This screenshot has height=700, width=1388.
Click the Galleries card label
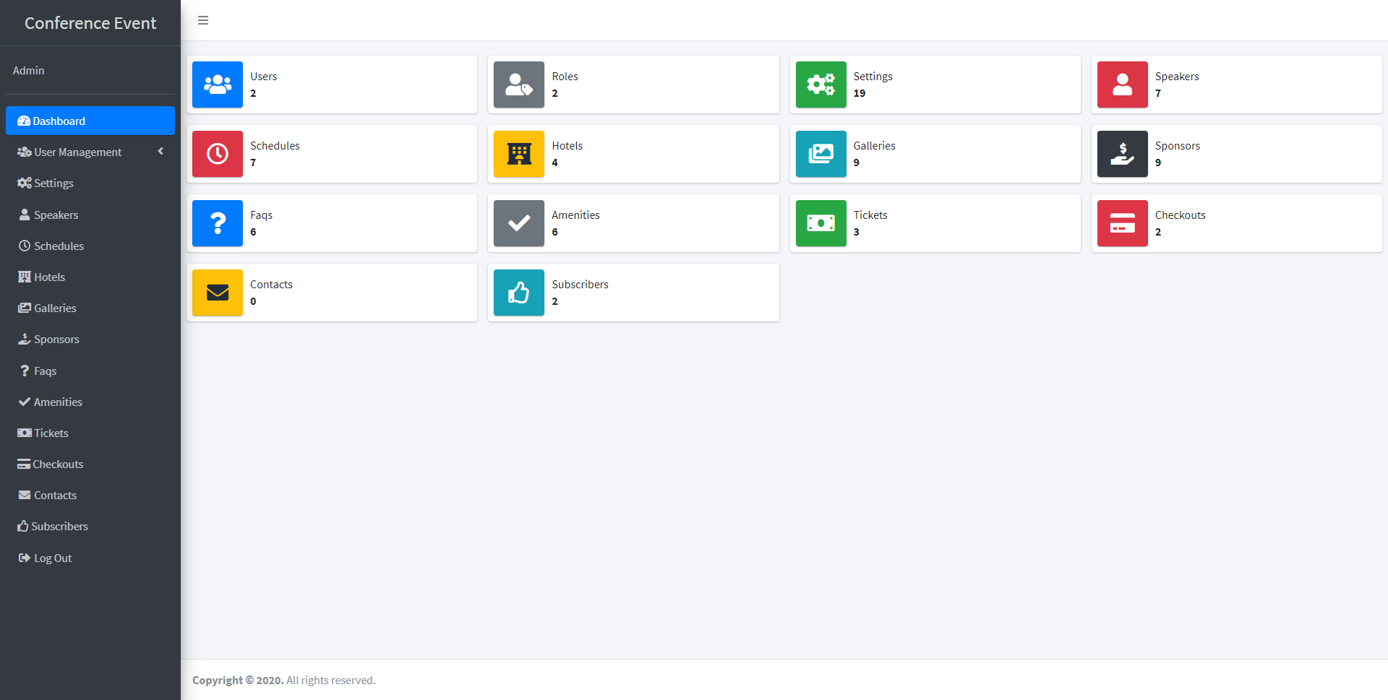click(x=875, y=145)
